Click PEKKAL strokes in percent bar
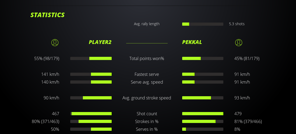Screen dimensions: 296x134 (203, 121)
